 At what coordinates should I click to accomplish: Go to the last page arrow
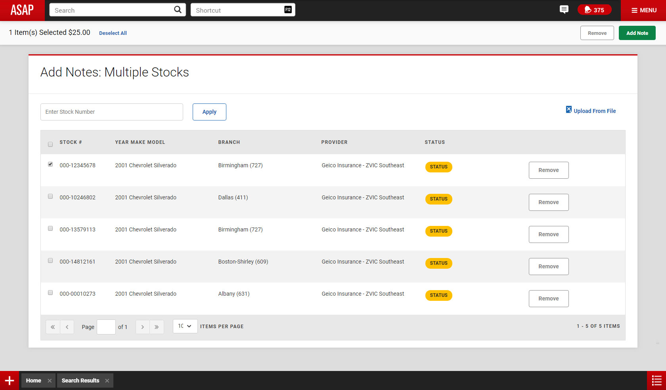click(157, 327)
